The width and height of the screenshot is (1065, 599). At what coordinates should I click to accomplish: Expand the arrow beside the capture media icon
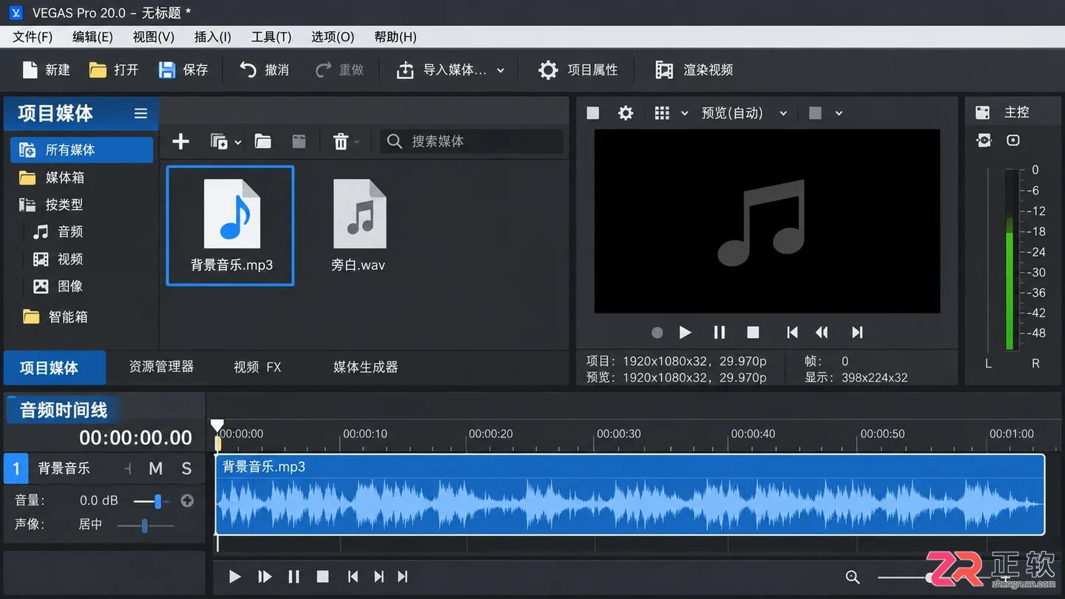click(238, 142)
